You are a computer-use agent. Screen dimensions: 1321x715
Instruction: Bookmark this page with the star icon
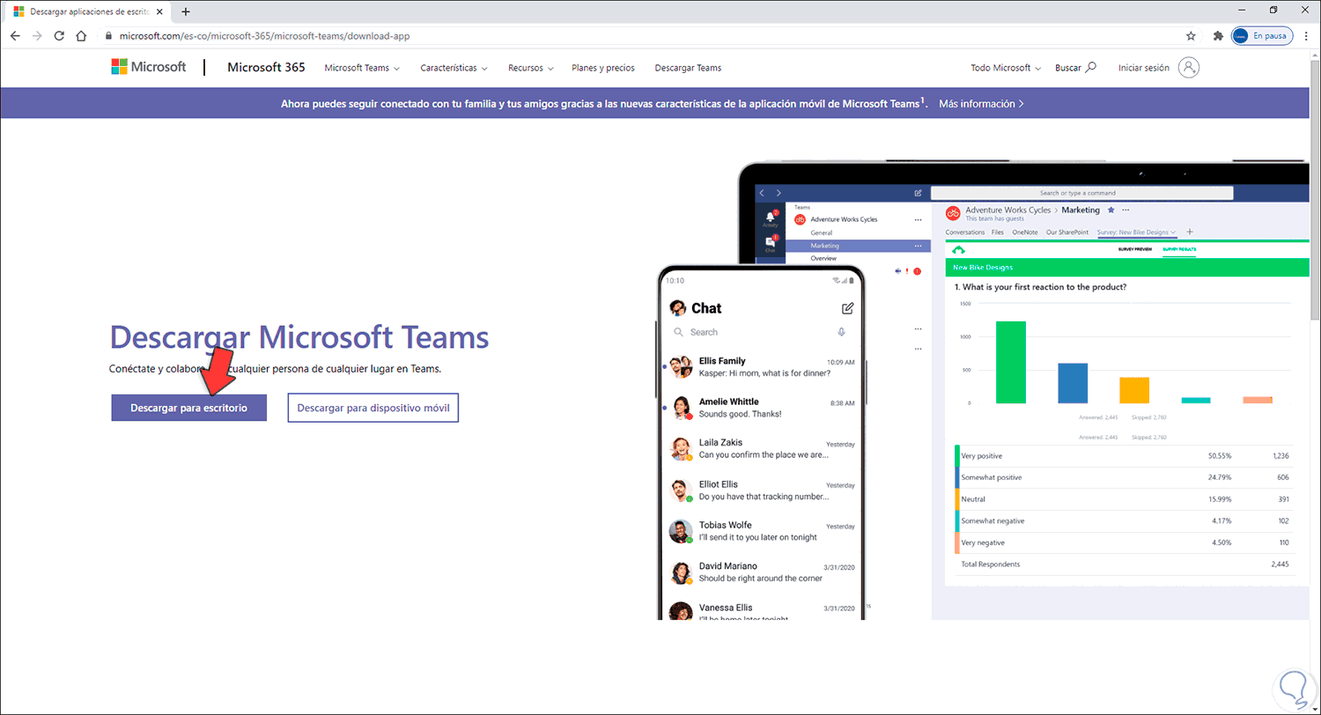point(1191,36)
